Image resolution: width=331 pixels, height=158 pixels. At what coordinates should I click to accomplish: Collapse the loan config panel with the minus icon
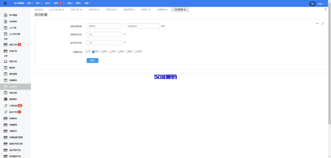317,24
